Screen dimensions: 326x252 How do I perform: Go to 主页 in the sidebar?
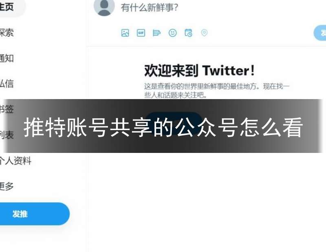7,7
